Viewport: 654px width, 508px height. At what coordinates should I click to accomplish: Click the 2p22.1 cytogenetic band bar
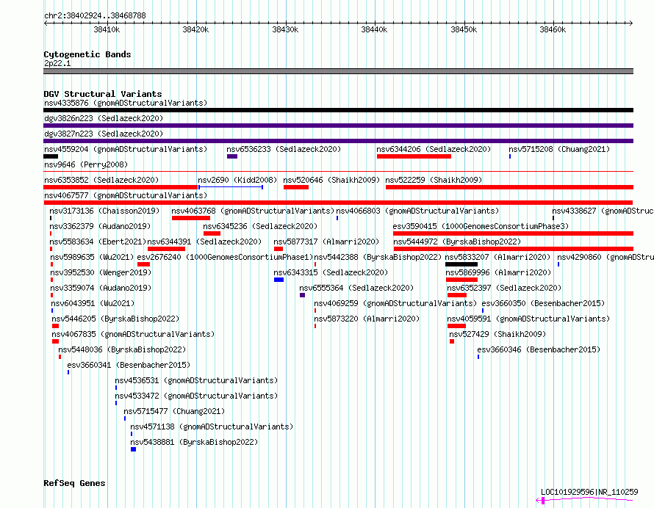click(338, 71)
